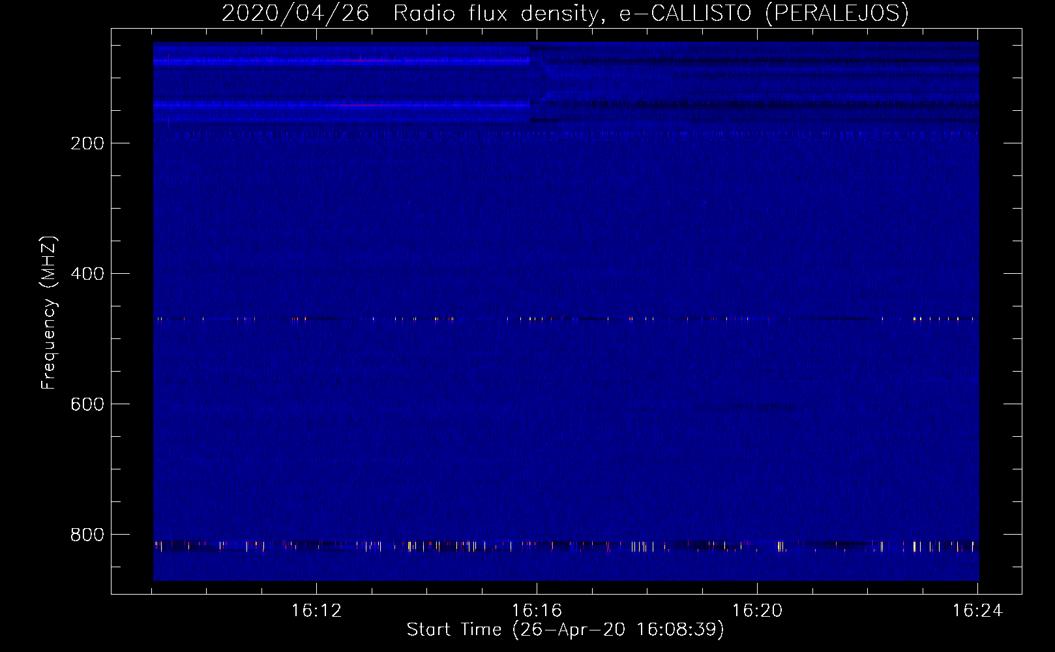Click the spectrogram center between 400 and 600 MHz

tap(566, 339)
